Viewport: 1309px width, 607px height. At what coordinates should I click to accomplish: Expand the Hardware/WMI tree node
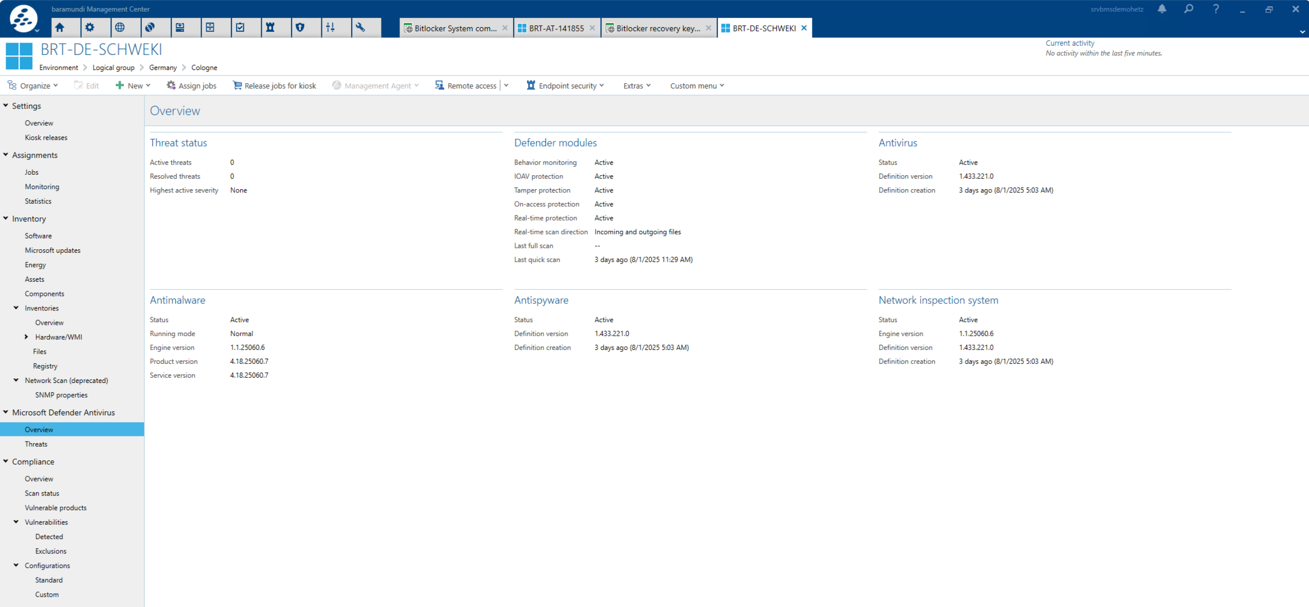[27, 337]
